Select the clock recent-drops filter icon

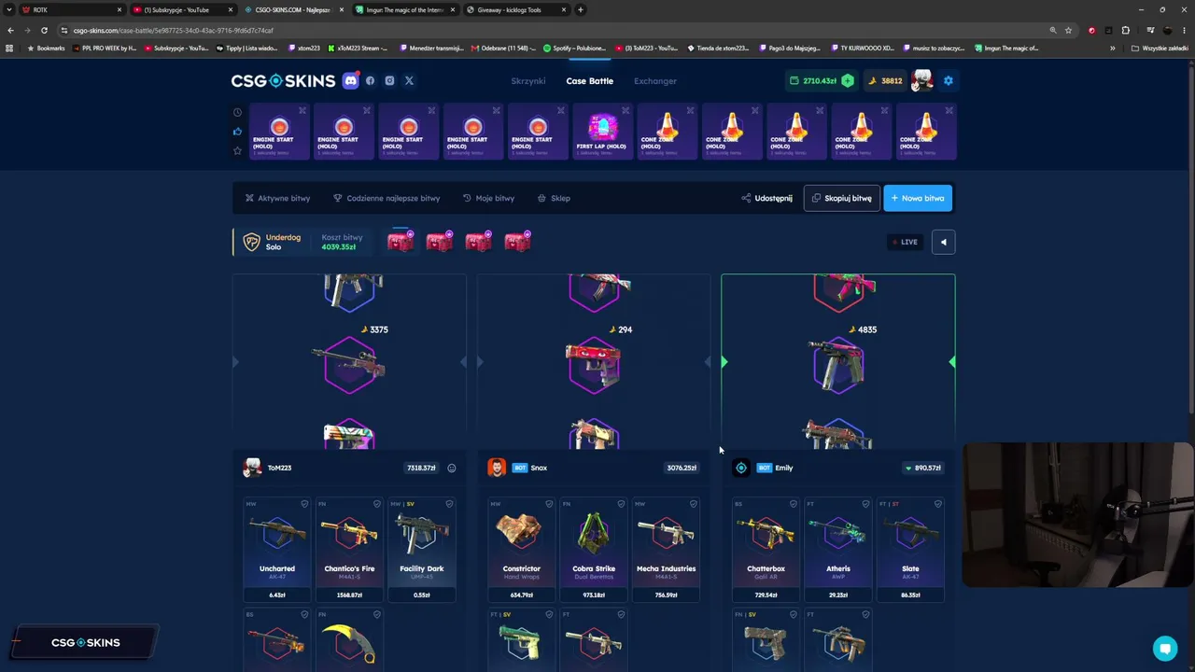(237, 113)
